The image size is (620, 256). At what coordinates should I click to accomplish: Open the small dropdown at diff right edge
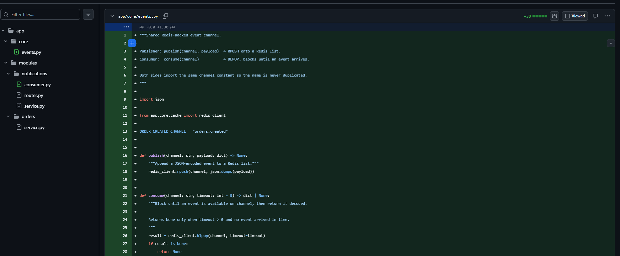click(x=611, y=43)
